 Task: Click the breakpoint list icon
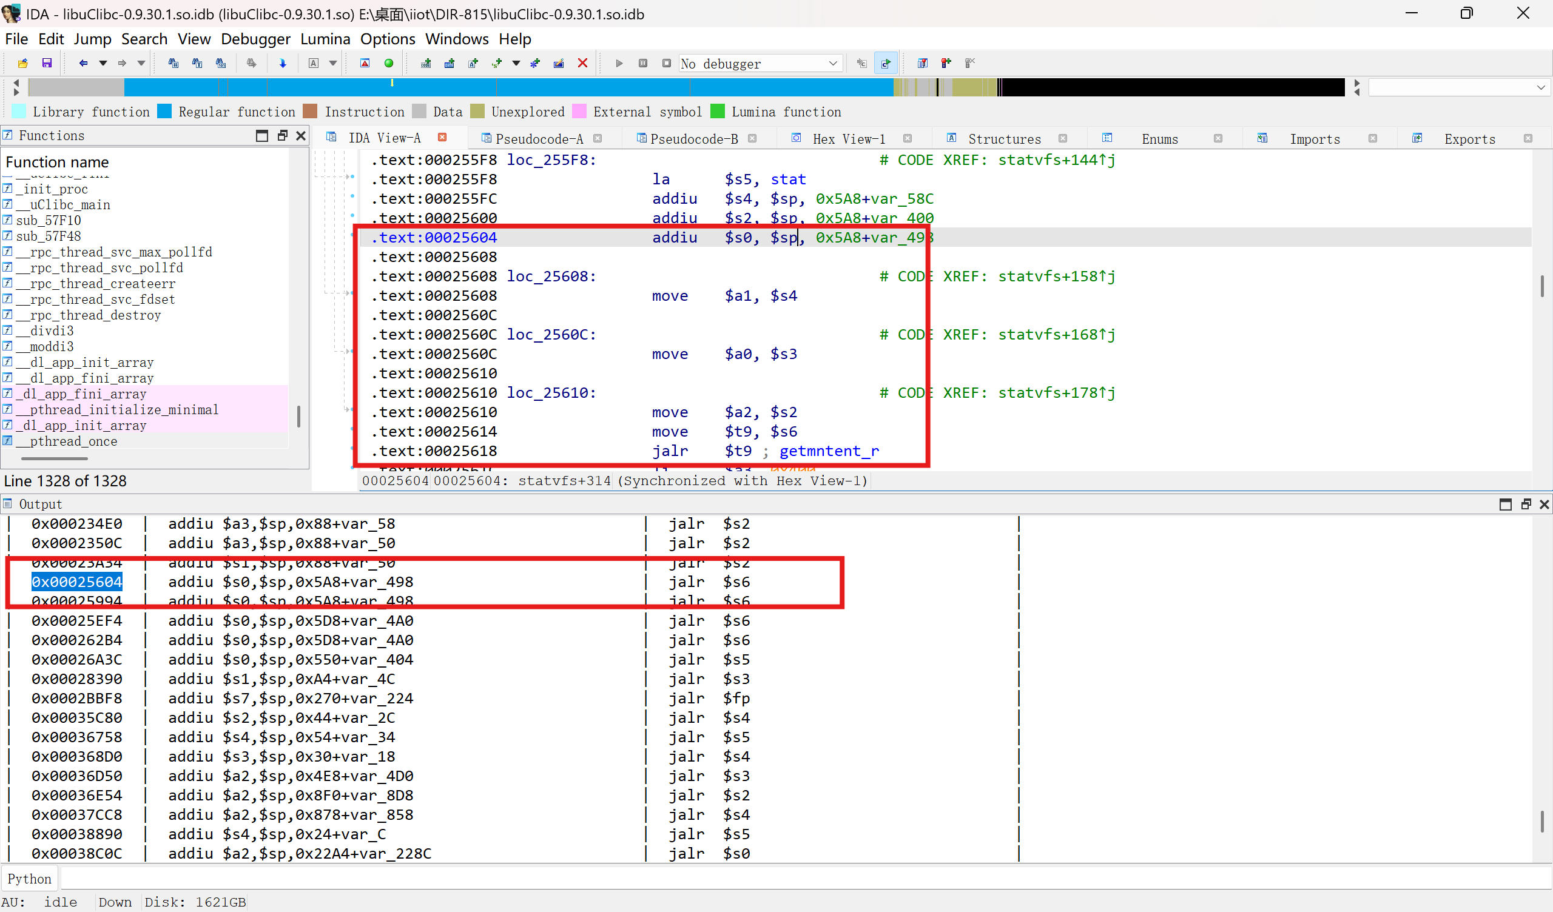[x=923, y=63]
